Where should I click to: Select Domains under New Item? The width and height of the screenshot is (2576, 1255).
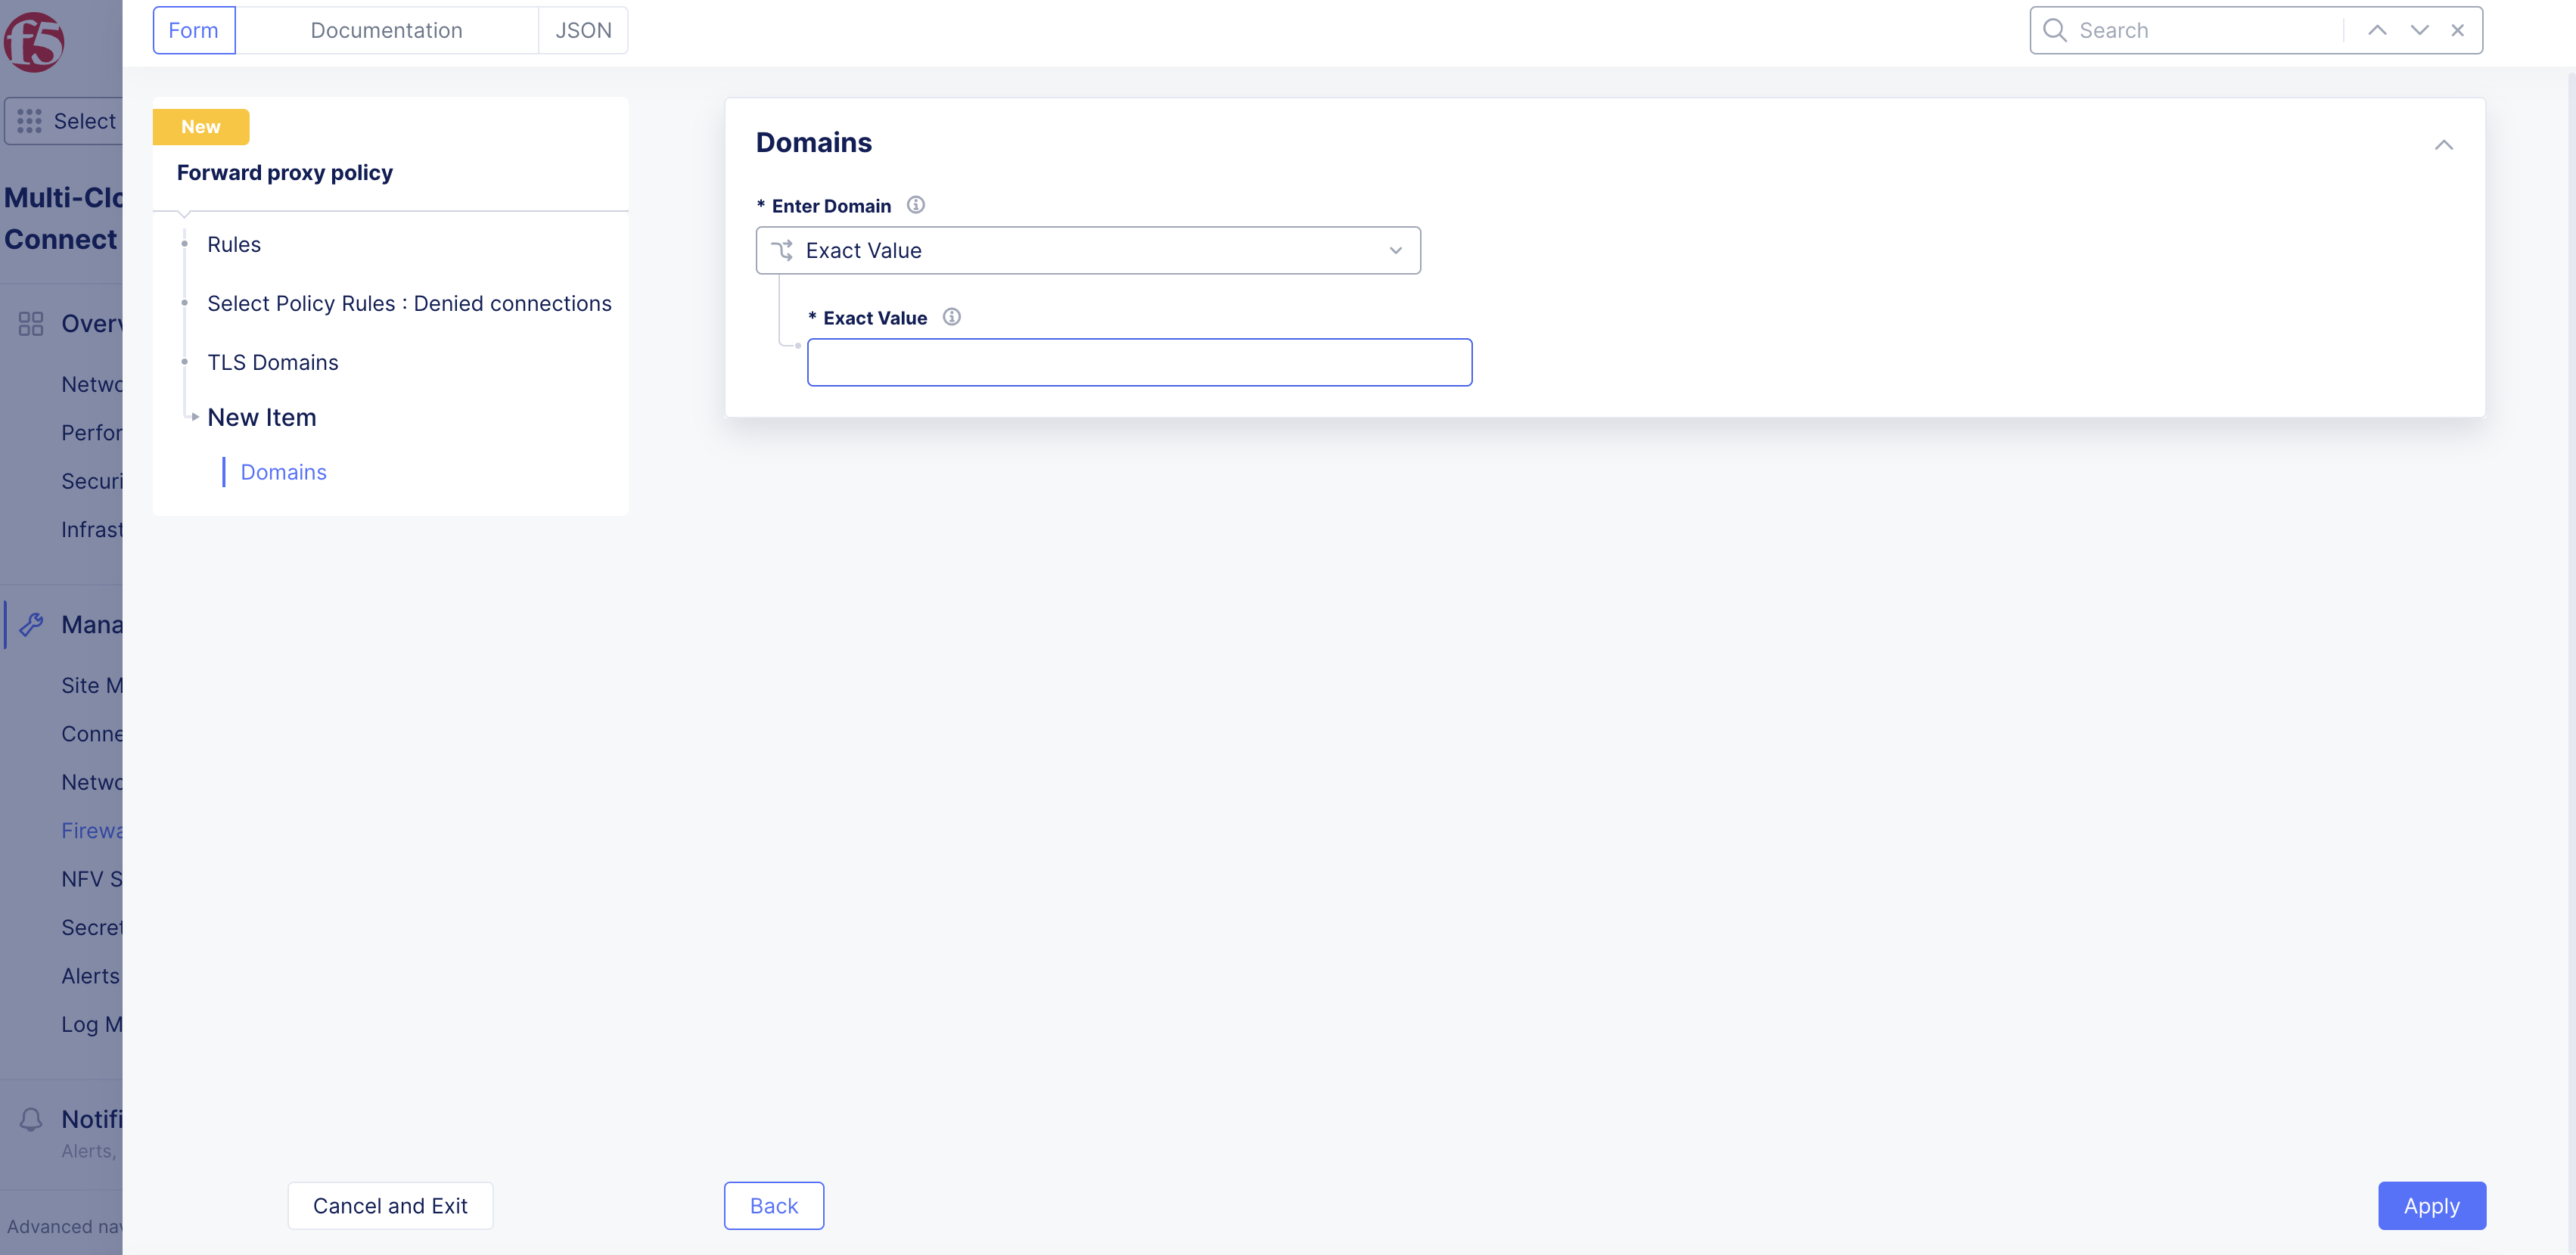(283, 471)
